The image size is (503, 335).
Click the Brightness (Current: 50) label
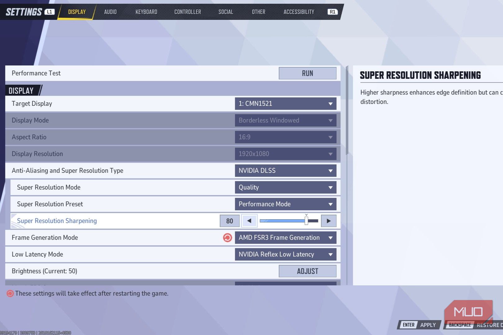click(x=44, y=271)
